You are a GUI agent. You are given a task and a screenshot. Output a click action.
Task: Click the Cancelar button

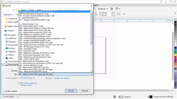coord(85,91)
